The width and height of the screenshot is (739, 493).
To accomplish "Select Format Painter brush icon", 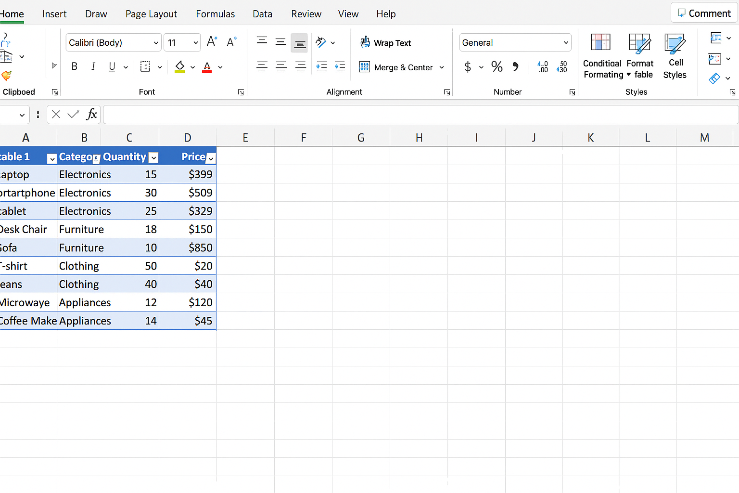I will pos(6,76).
